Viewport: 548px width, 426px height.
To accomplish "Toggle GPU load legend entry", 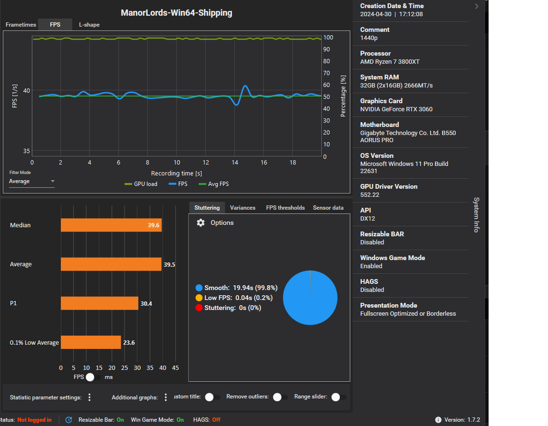I will tap(141, 184).
